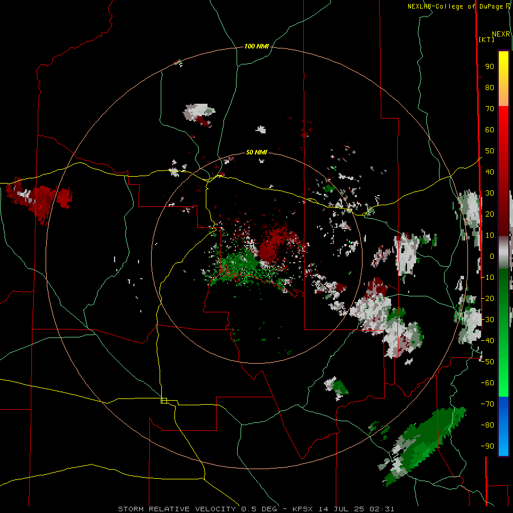The width and height of the screenshot is (513, 513).
Task: Click the positive "30" velocity scale label
Action: tap(490, 193)
